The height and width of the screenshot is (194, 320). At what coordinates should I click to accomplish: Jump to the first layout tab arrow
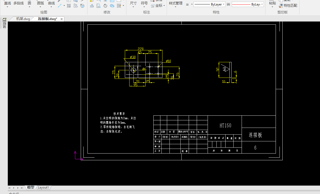[10, 188]
